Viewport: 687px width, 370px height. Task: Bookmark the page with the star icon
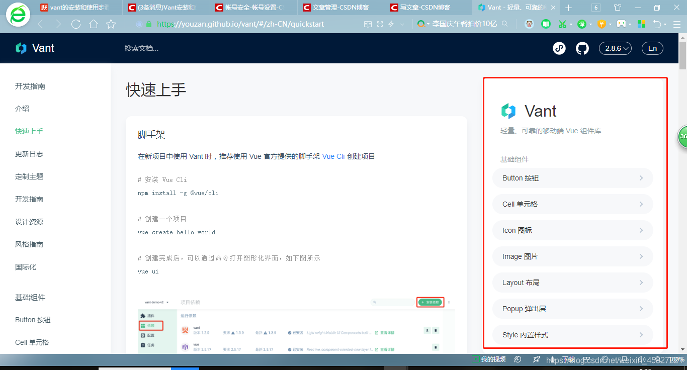point(111,24)
